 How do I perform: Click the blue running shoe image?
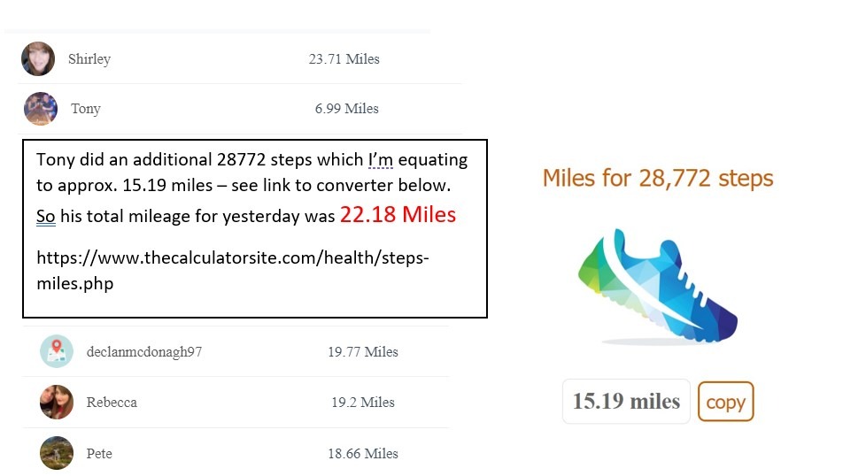coord(655,287)
